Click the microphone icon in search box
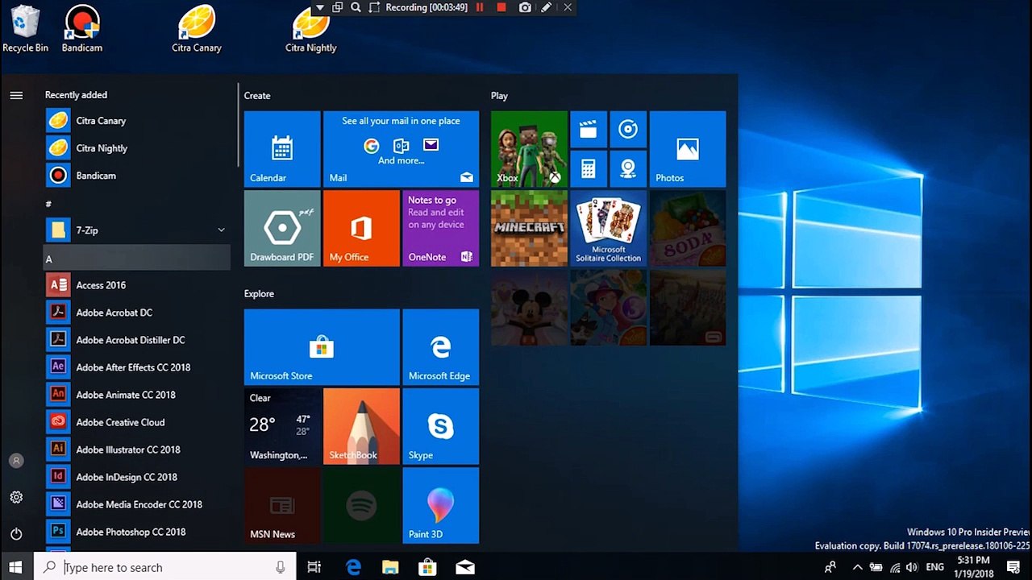Screen dimensions: 1032x580 (281, 567)
